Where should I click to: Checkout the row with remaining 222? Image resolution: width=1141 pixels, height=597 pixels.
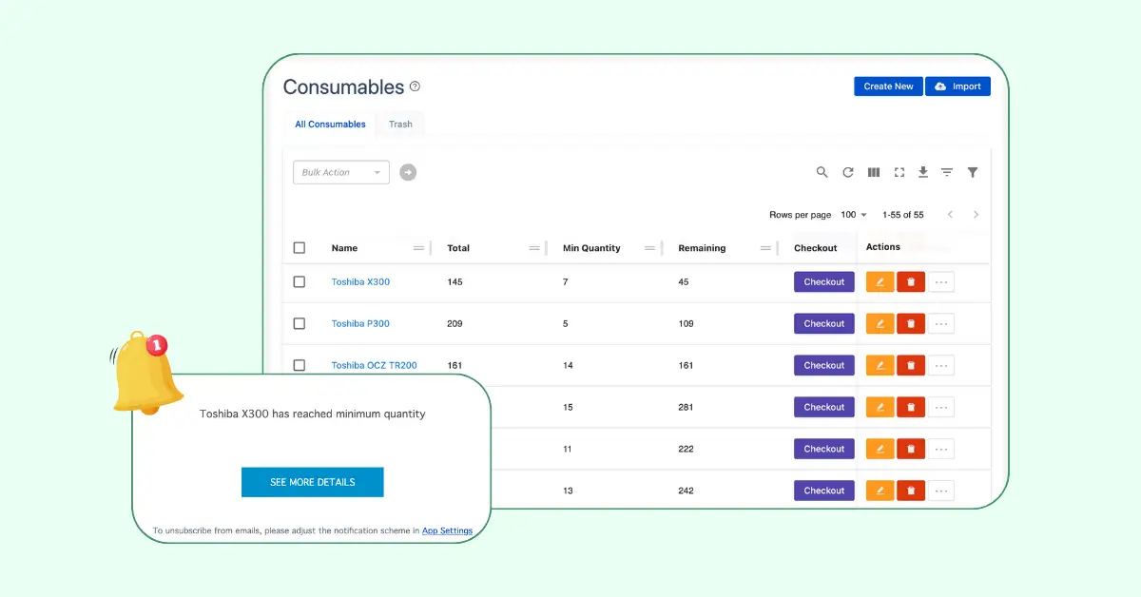(x=824, y=449)
